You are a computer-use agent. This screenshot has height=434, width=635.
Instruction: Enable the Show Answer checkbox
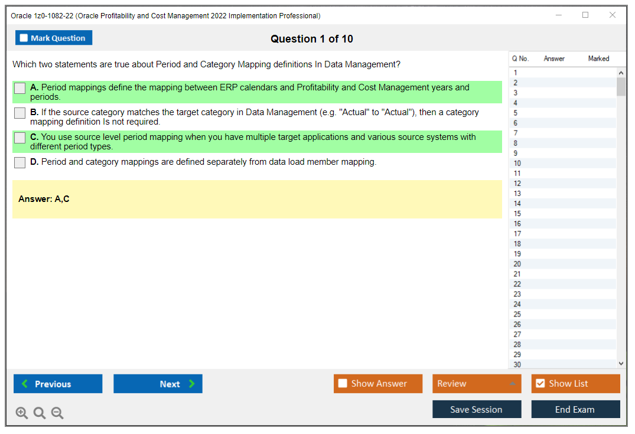point(342,383)
